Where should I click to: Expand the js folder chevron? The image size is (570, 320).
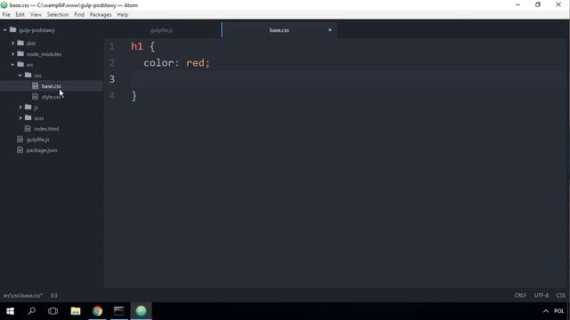point(20,108)
